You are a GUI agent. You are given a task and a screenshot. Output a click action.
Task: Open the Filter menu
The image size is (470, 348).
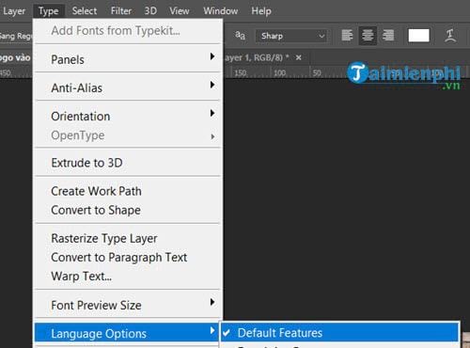click(121, 11)
